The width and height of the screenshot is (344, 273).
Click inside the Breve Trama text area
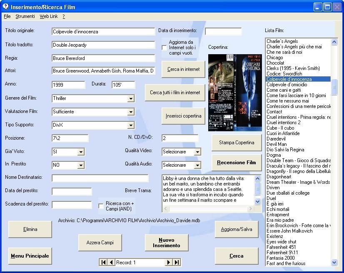pyautogui.click(x=208, y=189)
